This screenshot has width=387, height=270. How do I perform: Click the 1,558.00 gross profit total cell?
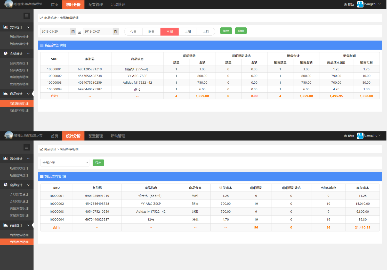tap(366, 96)
